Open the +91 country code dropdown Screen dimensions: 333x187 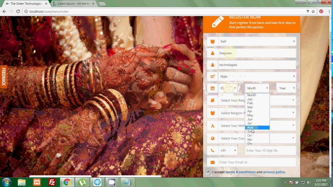coord(228,150)
